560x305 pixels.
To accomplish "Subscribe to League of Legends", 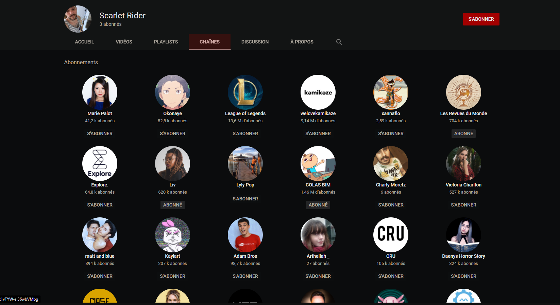I will 245,133.
